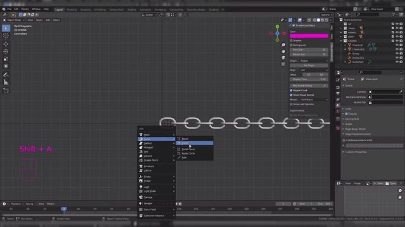
Task: Choose Nurbs Circle from Curve submenu
Action: click(x=194, y=153)
